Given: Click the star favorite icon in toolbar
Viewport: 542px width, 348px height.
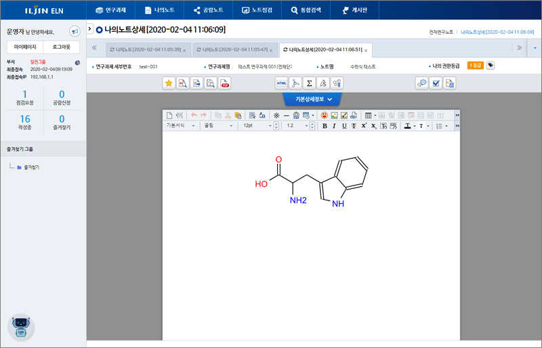Looking at the screenshot, I should 169,83.
